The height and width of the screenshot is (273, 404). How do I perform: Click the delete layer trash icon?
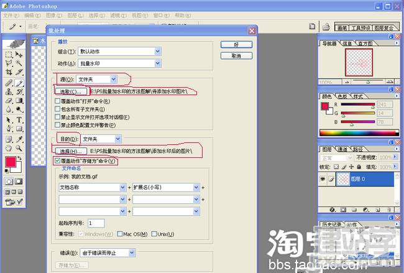[389, 210]
